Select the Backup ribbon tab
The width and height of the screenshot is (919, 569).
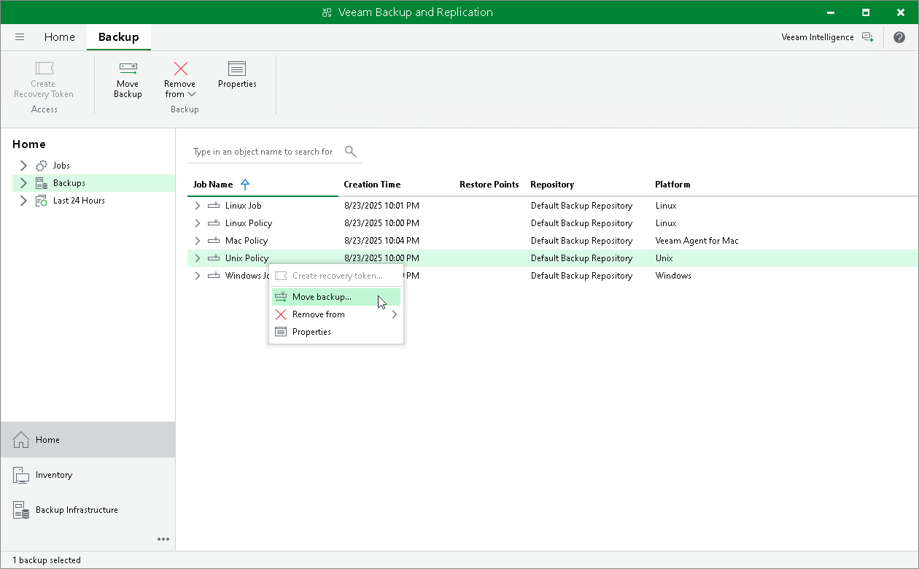point(118,37)
